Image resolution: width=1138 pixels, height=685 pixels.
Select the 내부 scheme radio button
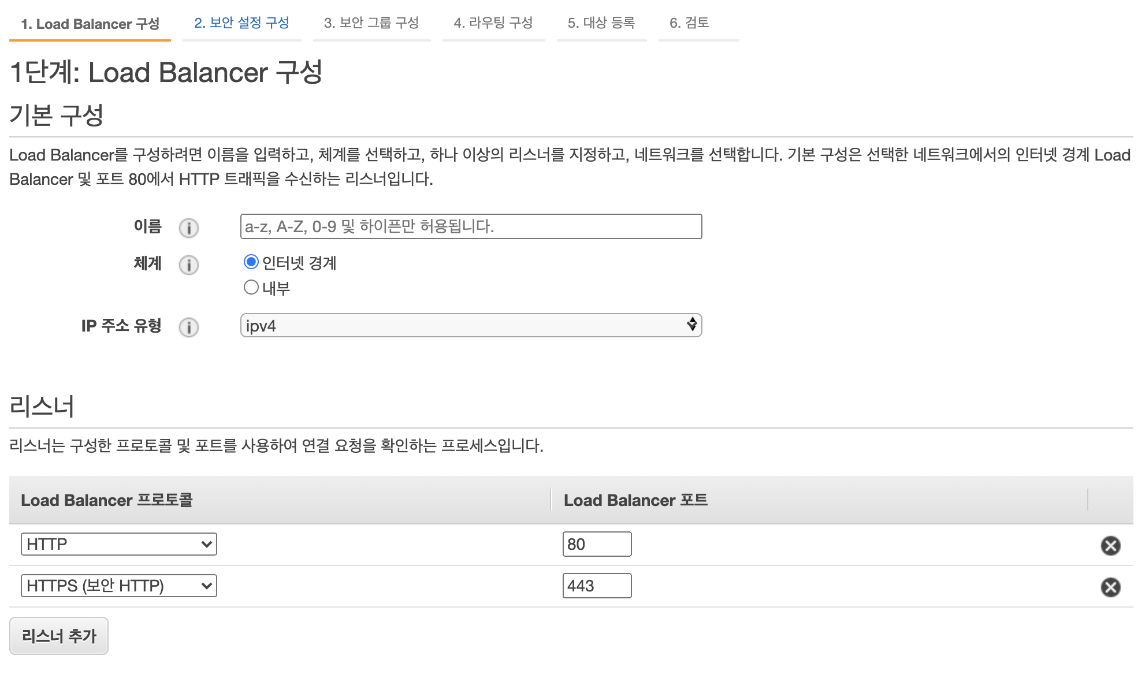[x=251, y=287]
